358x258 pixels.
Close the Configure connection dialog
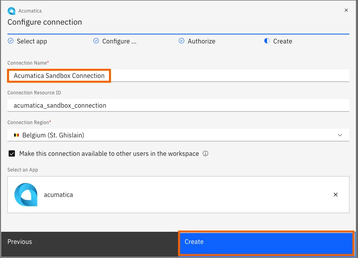[346, 10]
